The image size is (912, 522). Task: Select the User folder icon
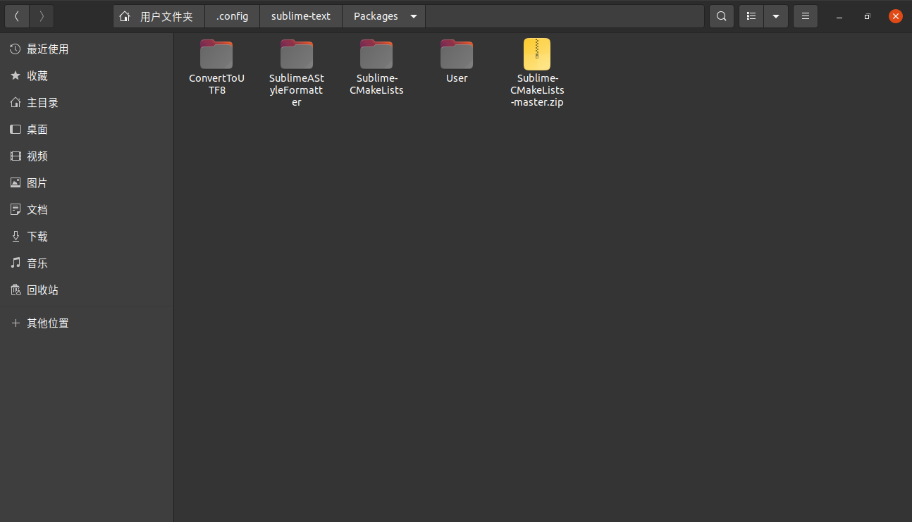tap(457, 54)
